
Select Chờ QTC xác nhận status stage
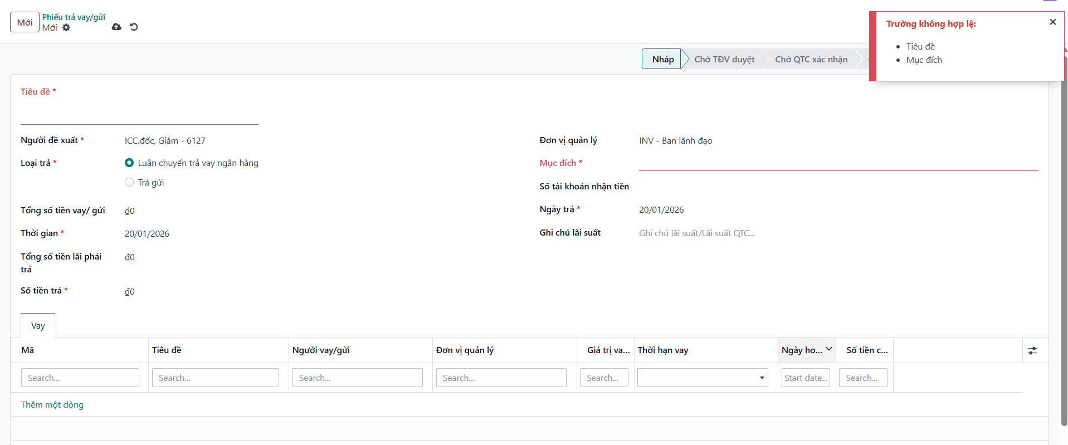[811, 59]
